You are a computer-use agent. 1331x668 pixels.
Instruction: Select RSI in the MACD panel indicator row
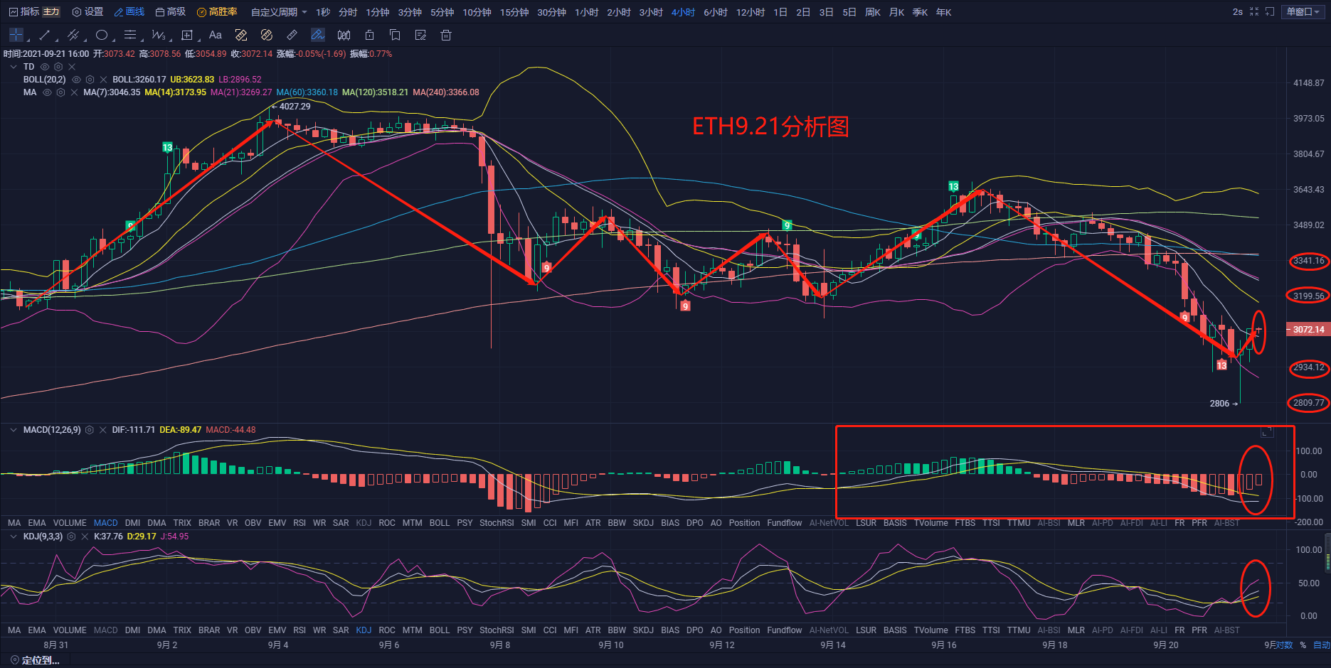click(299, 523)
